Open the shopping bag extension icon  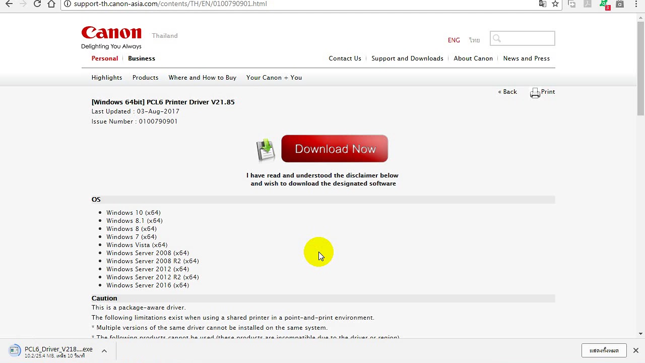(620, 4)
